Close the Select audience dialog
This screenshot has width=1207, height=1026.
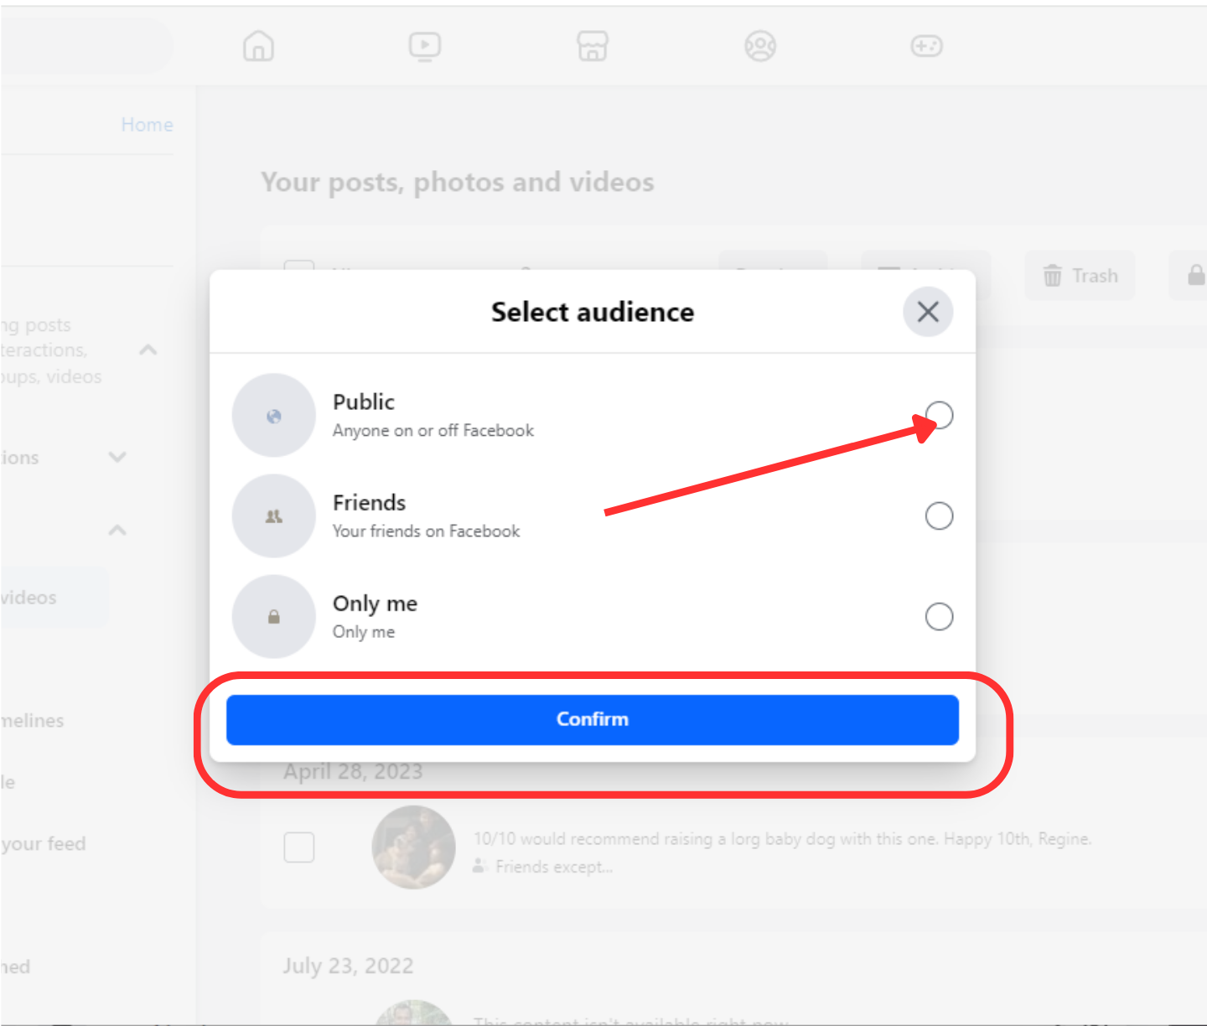point(928,312)
